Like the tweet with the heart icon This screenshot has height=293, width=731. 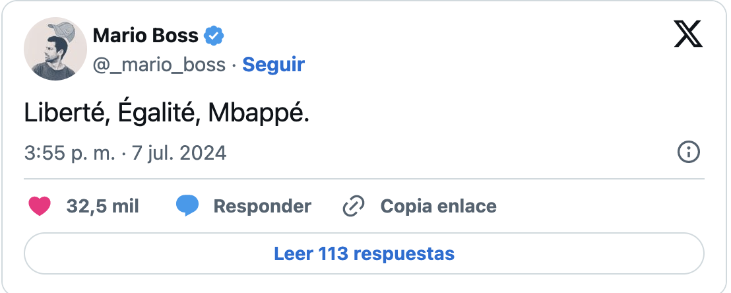[x=40, y=207]
